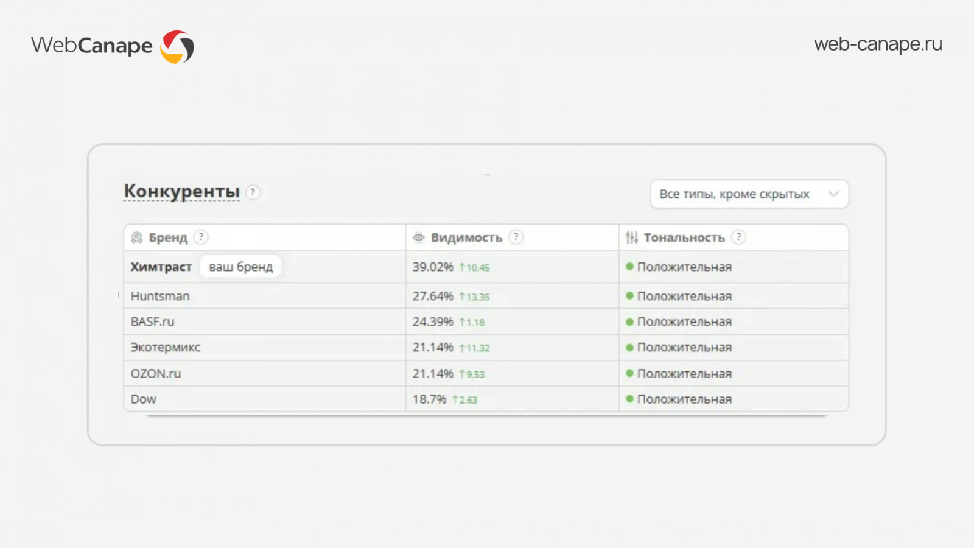Click the Конкуренты heading link

point(182,191)
